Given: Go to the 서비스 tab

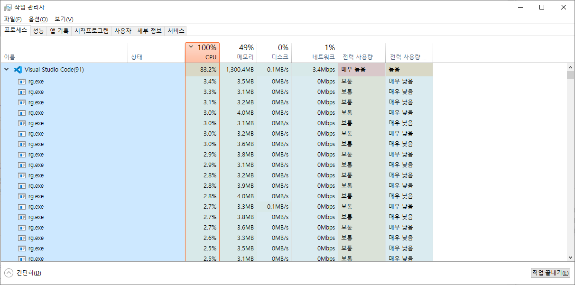Looking at the screenshot, I should pos(176,31).
